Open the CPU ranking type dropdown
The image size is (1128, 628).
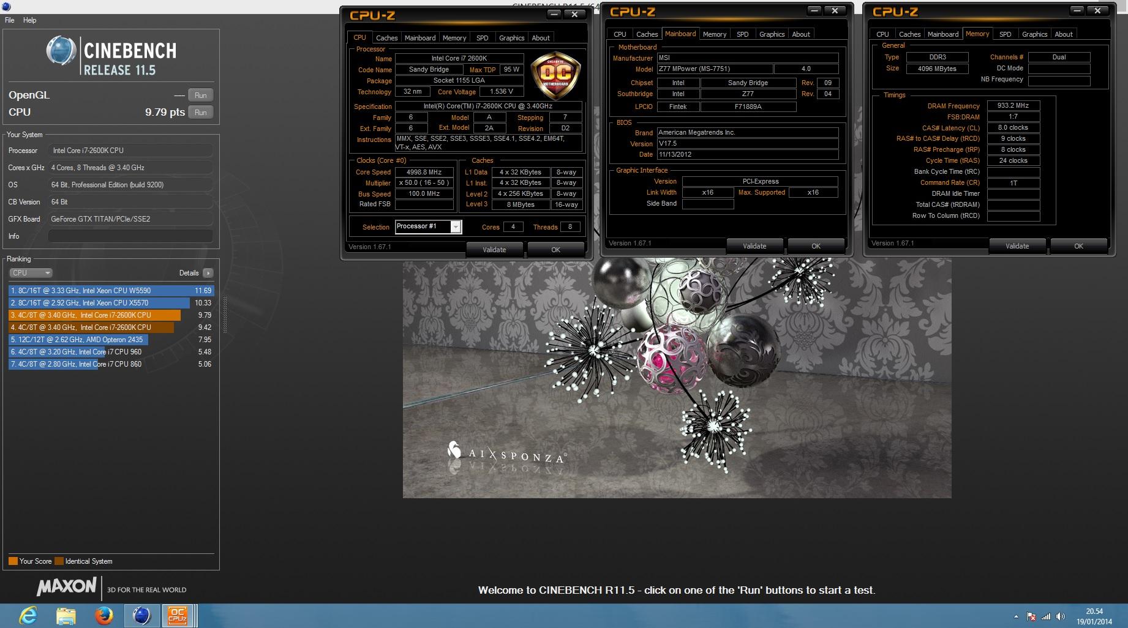[x=31, y=273]
